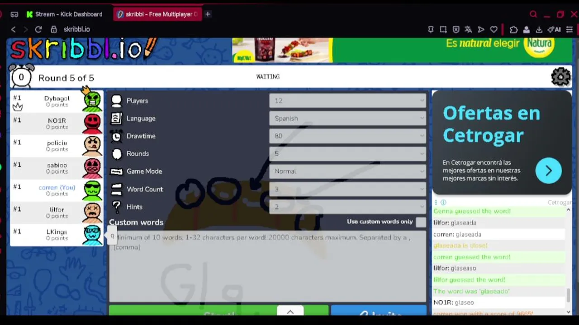
Task: Click lilfor's avatar
Action: coord(92,212)
